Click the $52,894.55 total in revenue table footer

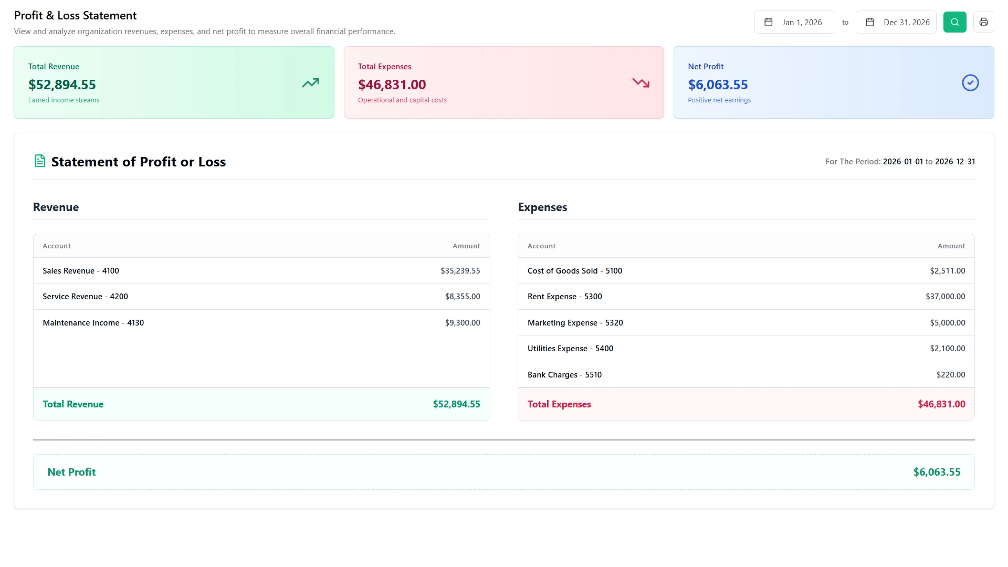coord(456,404)
